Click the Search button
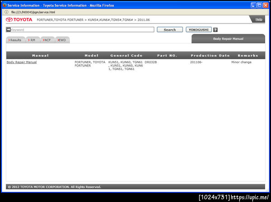 pyautogui.click(x=170, y=29)
